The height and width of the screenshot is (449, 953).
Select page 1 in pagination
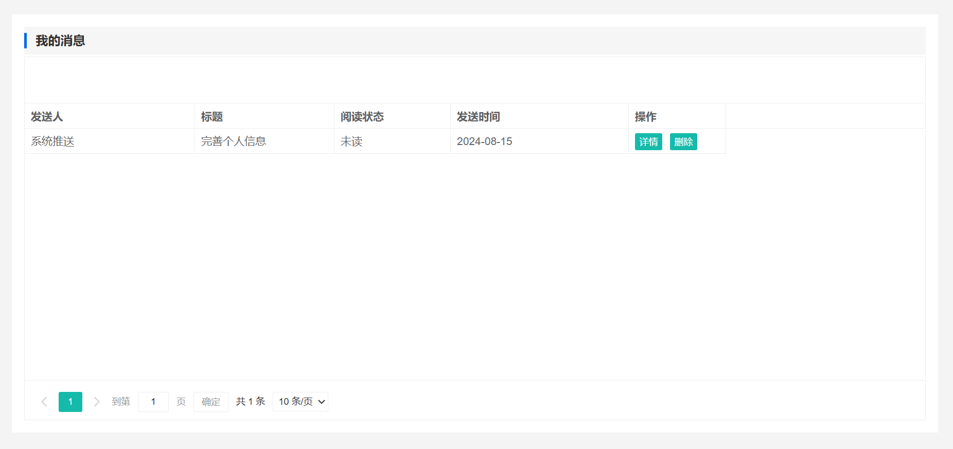click(x=70, y=402)
